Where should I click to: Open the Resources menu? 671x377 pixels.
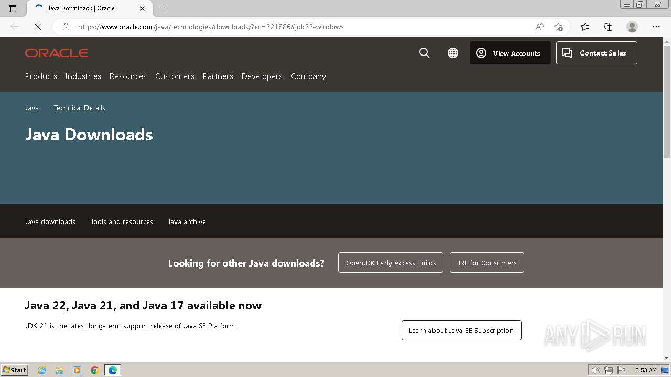coord(128,76)
